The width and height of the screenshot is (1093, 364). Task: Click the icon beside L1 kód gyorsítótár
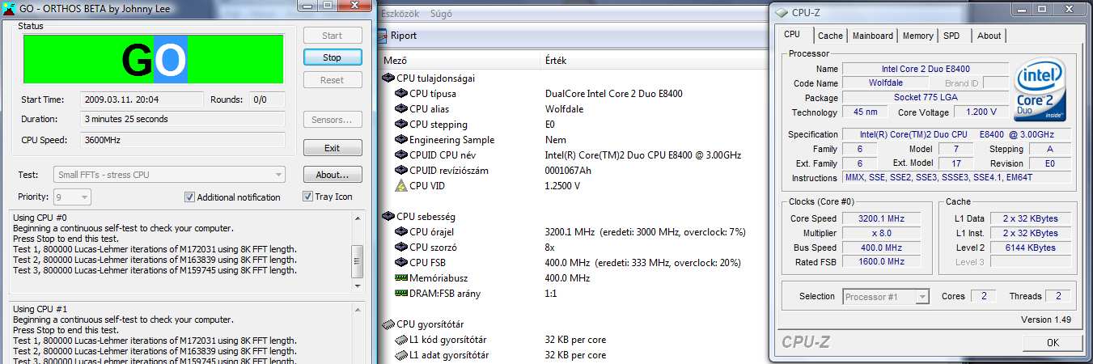(401, 340)
